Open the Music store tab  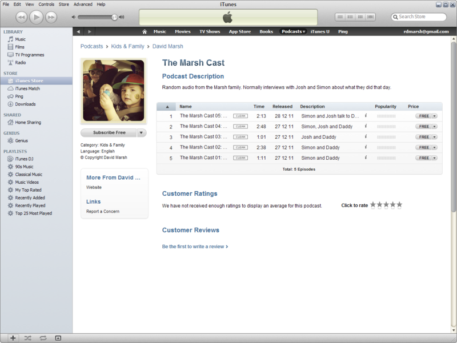coord(160,31)
